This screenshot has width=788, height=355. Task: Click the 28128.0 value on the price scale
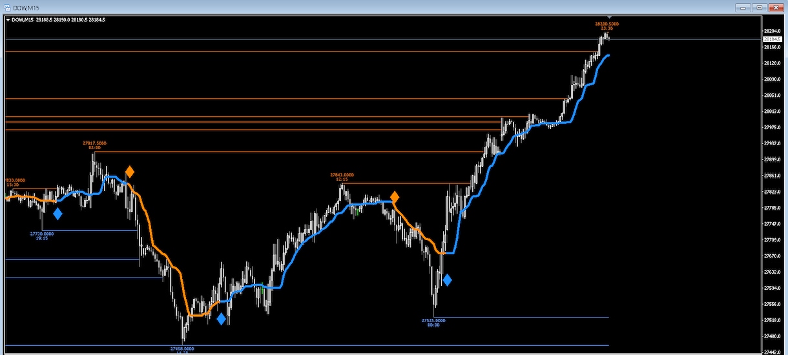coord(772,63)
